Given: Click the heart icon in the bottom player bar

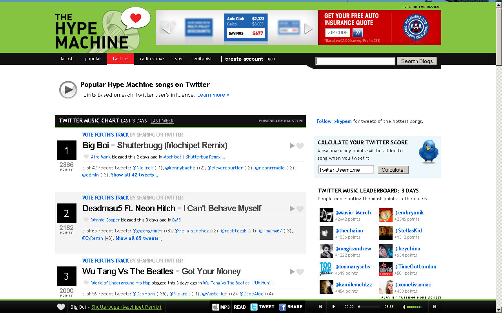Looking at the screenshot, I should pyautogui.click(x=61, y=307).
